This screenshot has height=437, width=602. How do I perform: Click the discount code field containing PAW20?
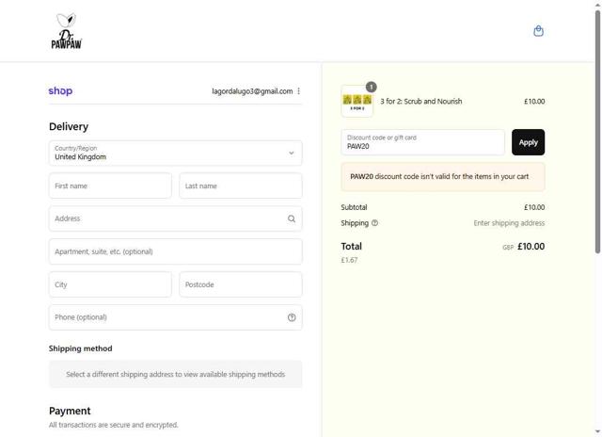coord(422,142)
